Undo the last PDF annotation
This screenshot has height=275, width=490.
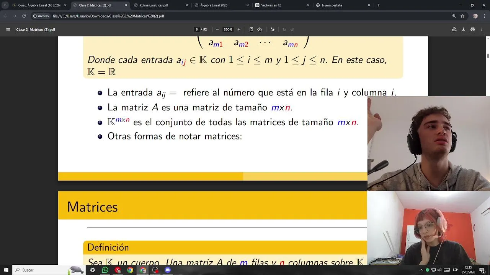(284, 29)
